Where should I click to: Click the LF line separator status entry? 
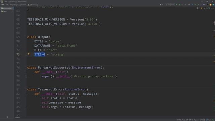(187, 120)
